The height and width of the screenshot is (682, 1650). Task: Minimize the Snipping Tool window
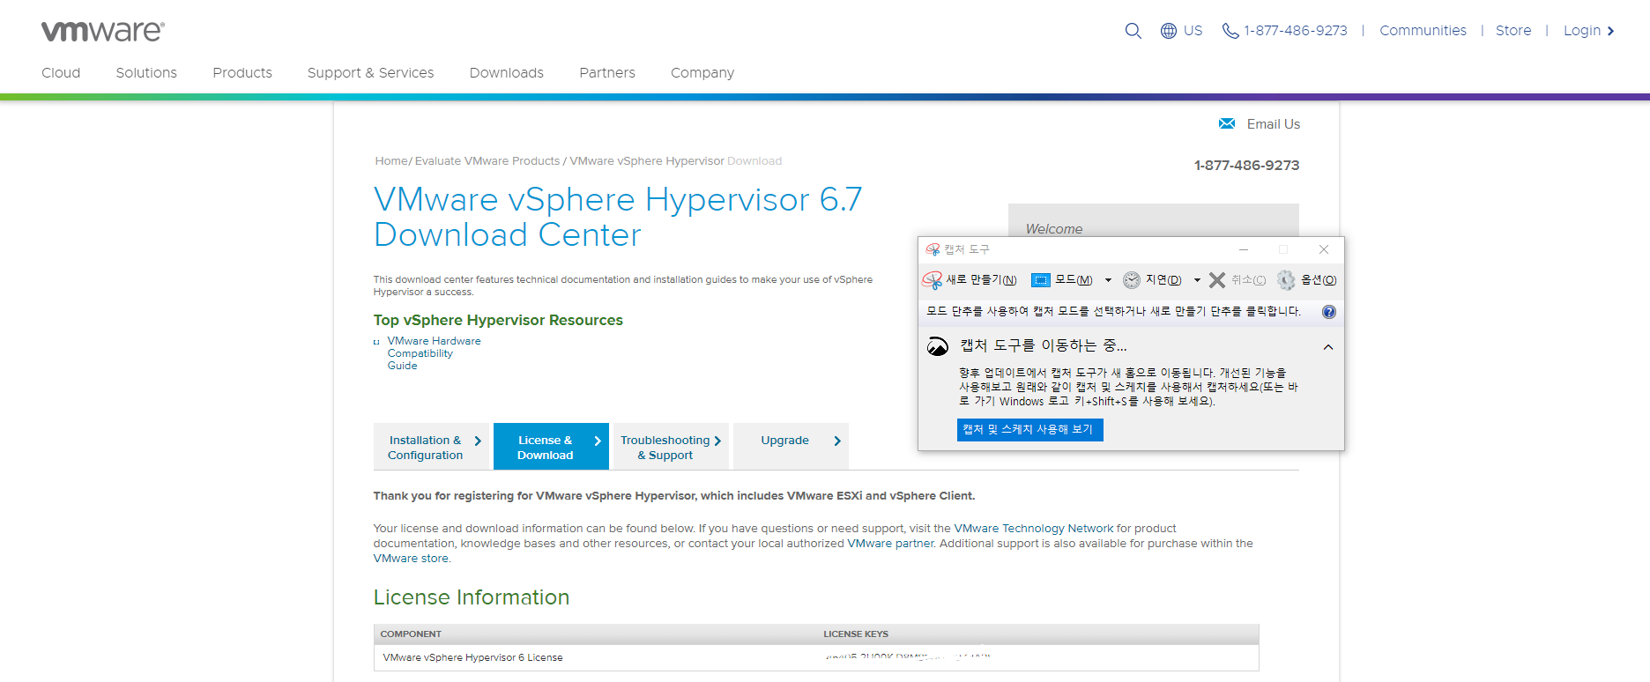pyautogui.click(x=1244, y=249)
